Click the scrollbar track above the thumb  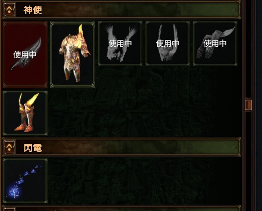click(248, 50)
